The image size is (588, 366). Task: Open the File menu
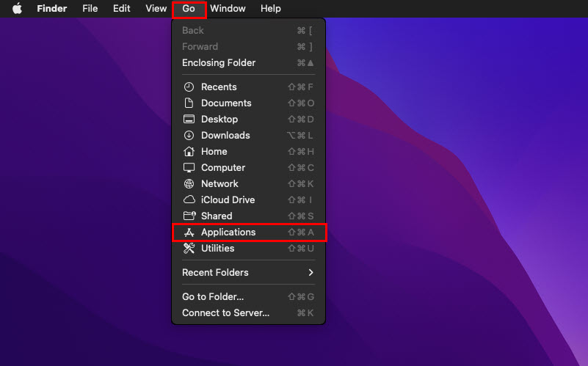point(90,8)
